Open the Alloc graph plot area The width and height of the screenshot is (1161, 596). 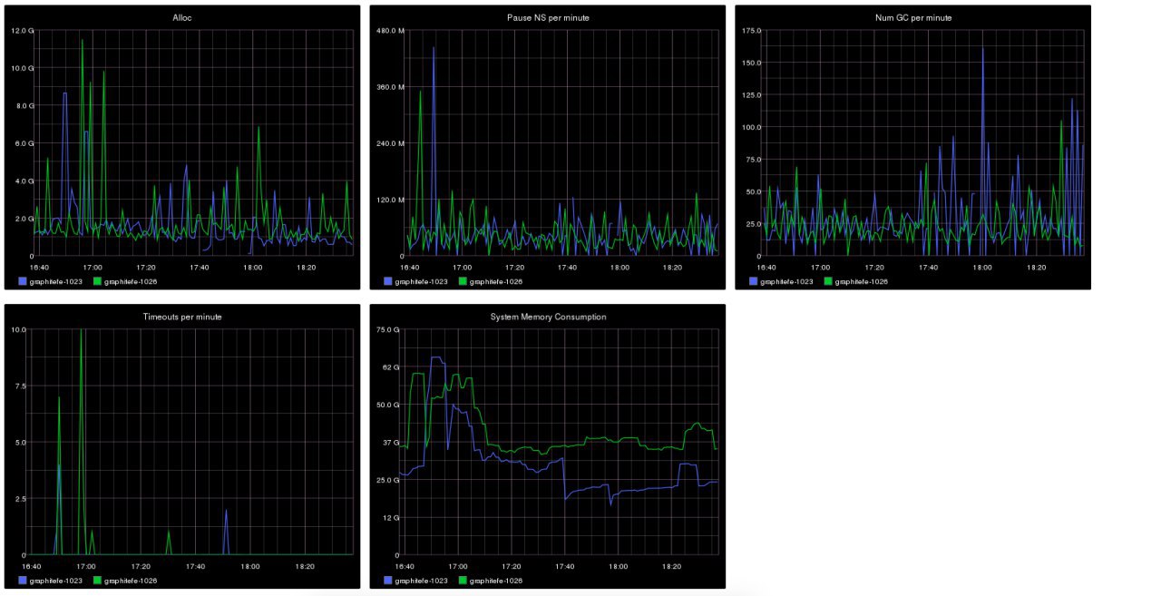point(195,143)
